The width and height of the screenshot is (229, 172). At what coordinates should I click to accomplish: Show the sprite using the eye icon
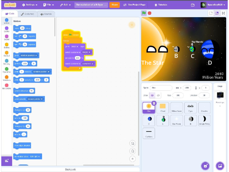coord(152,95)
